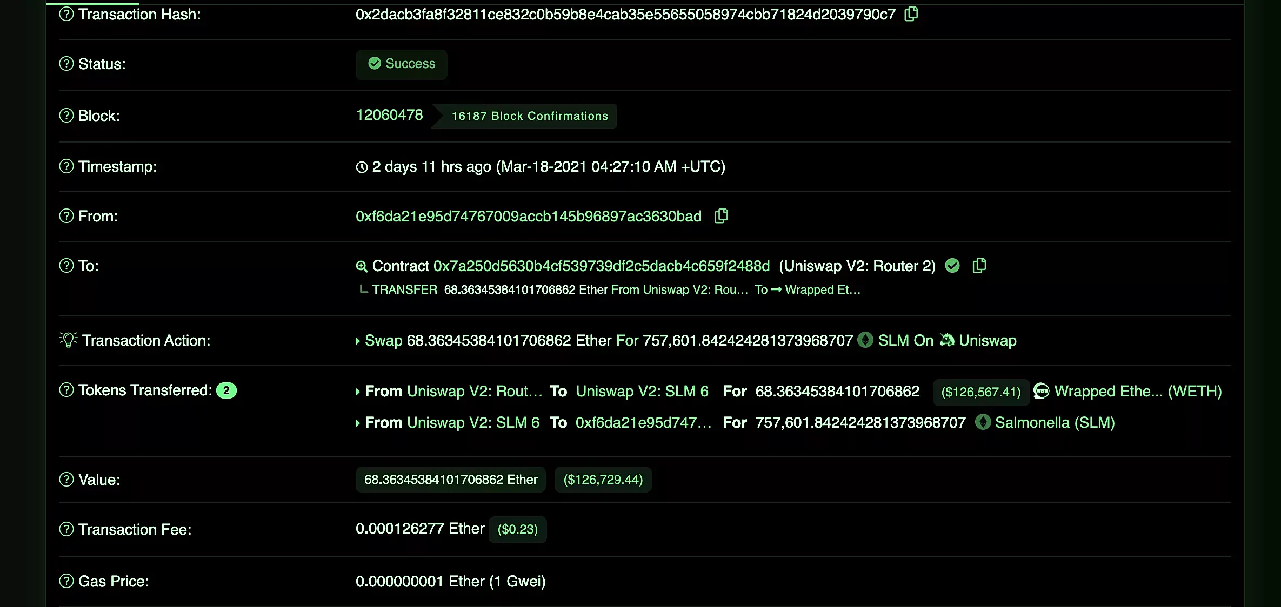Copy the transaction hash to clipboard

click(x=911, y=14)
